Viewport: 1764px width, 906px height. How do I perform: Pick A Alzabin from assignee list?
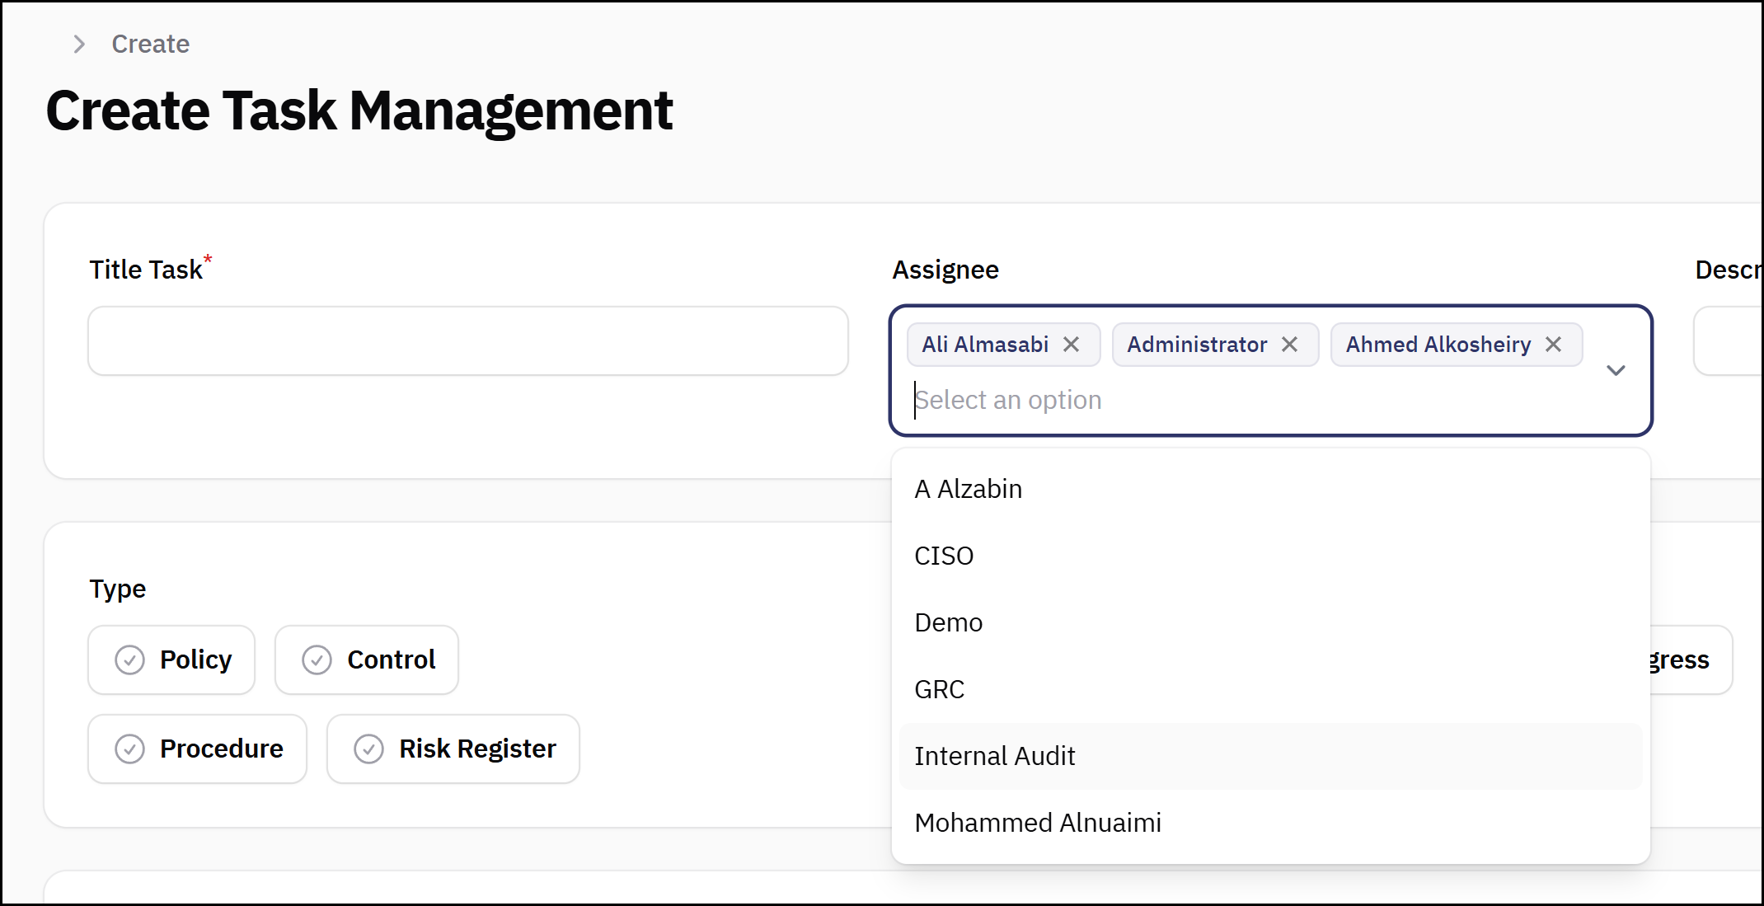click(x=1271, y=489)
